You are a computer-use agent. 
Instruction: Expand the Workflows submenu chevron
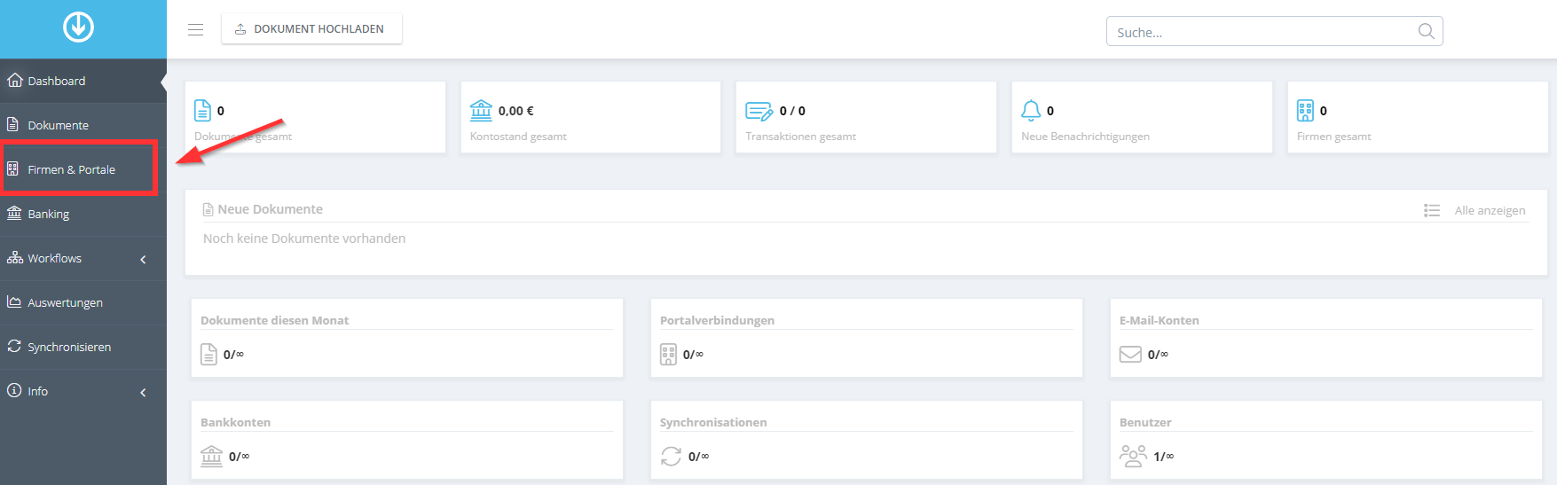pyautogui.click(x=144, y=259)
